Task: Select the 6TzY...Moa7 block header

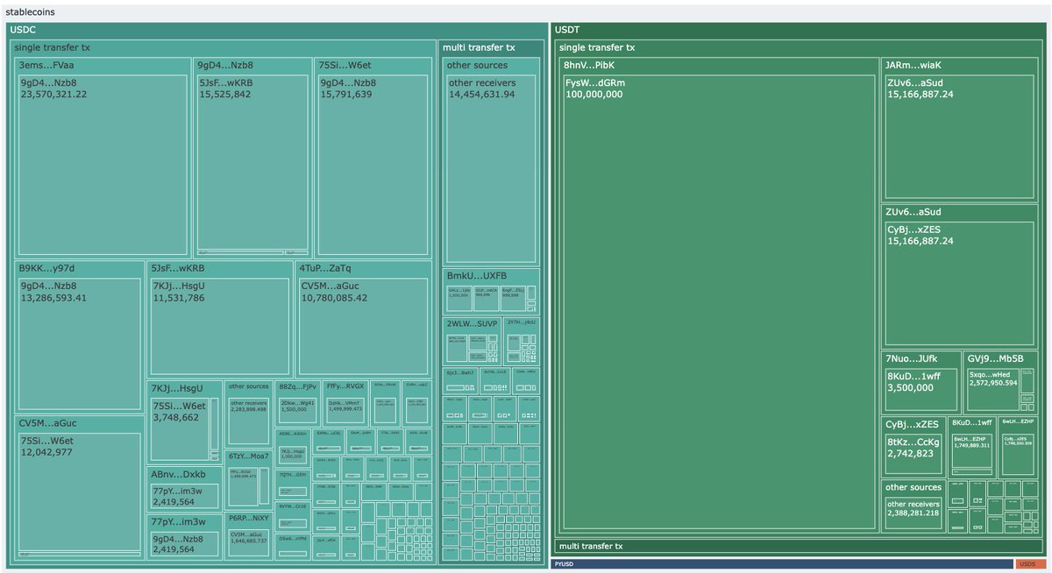Action: tap(250, 456)
